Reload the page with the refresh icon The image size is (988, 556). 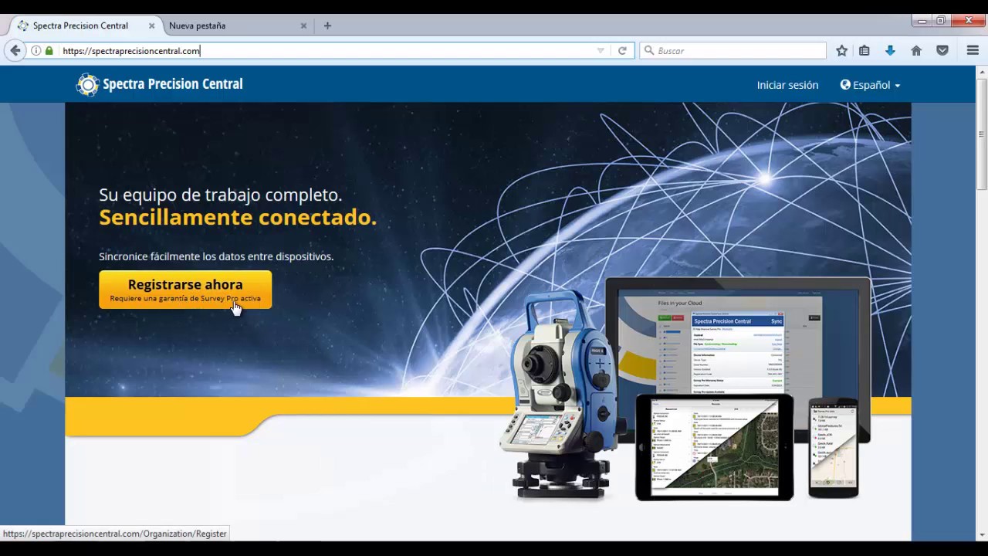tap(622, 50)
